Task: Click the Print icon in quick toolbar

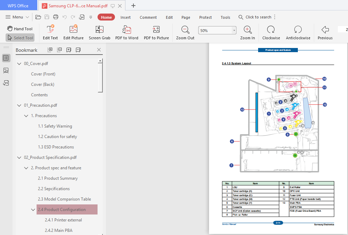Action: coord(56,17)
